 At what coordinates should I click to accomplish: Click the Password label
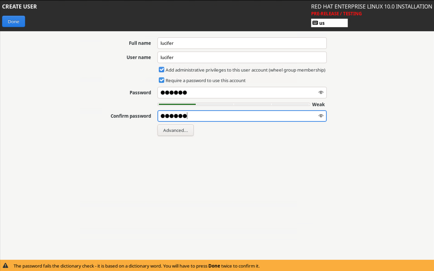click(x=140, y=93)
